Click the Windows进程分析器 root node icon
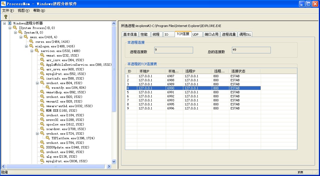Image resolution: width=320 pixels, height=176 pixels. (x=9, y=23)
